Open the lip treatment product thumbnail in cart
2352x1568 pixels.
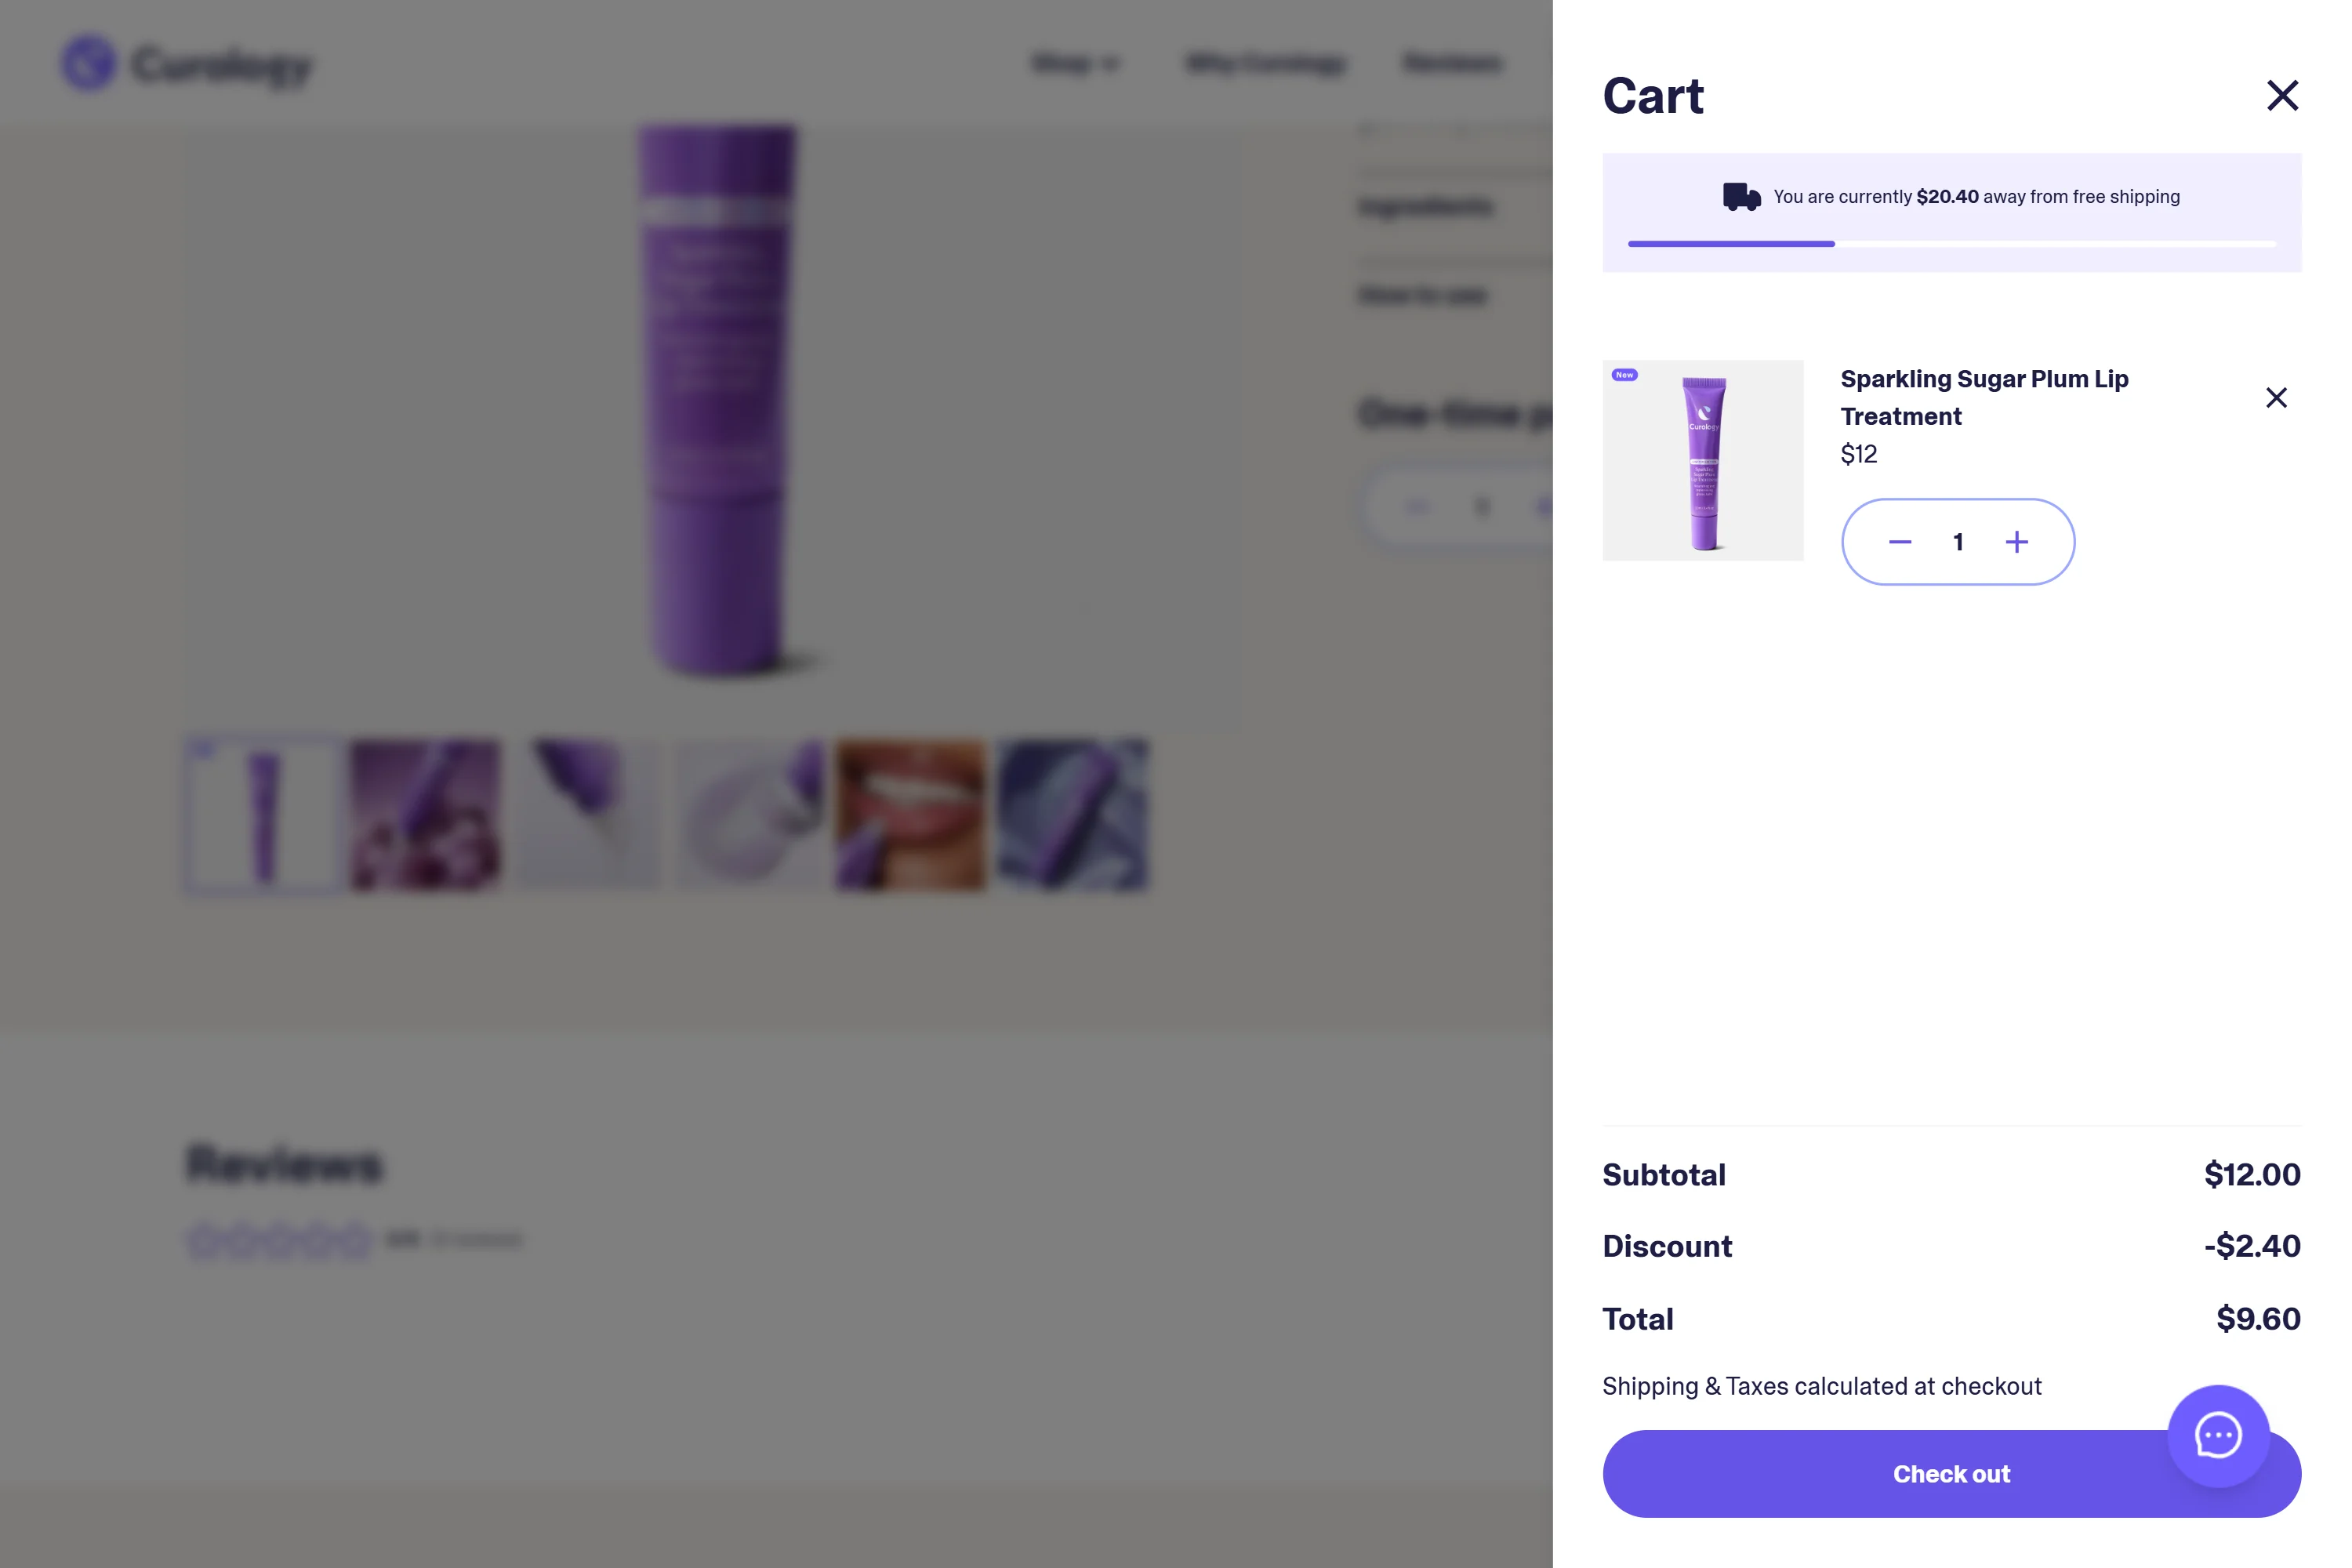[1703, 460]
